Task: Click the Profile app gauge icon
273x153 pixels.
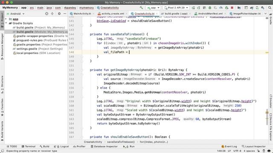Action: (x=221, y=8)
